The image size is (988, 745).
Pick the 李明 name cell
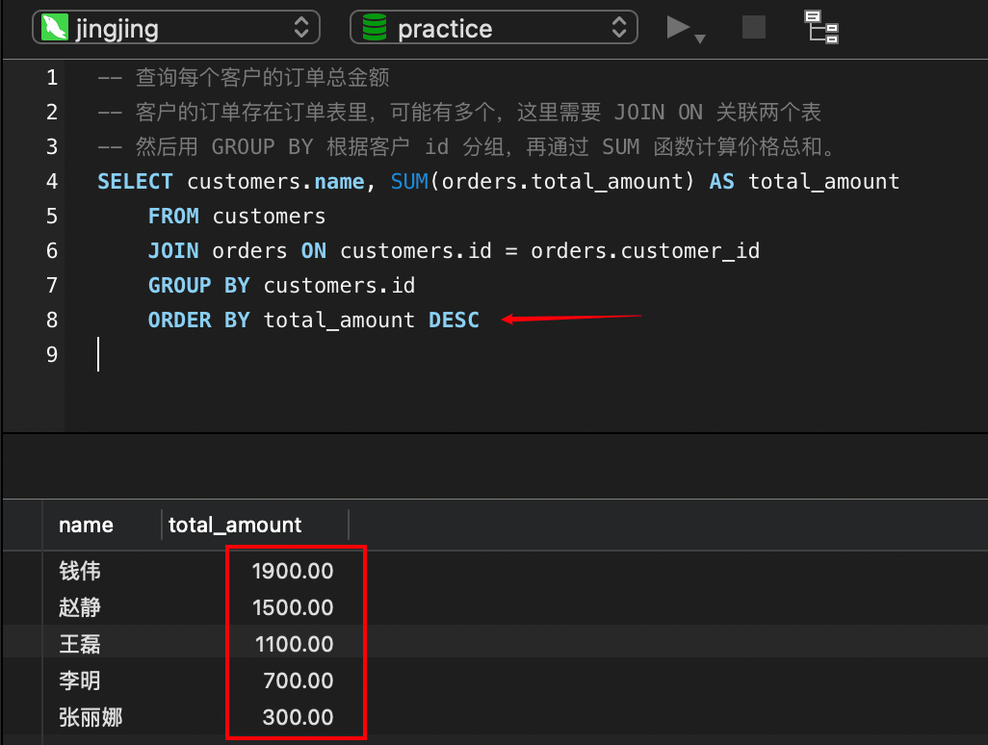(80, 681)
